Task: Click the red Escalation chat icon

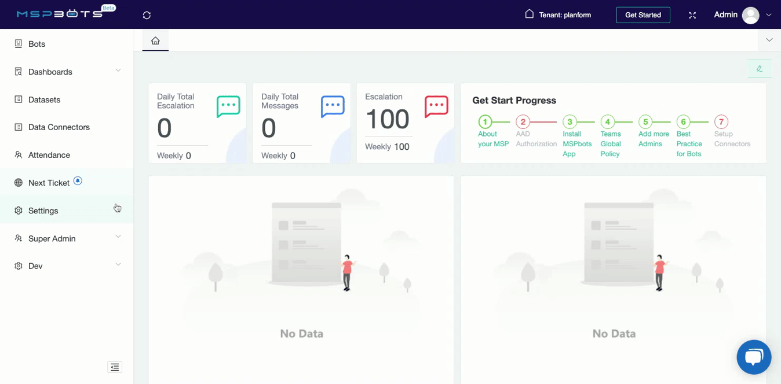Action: [436, 107]
